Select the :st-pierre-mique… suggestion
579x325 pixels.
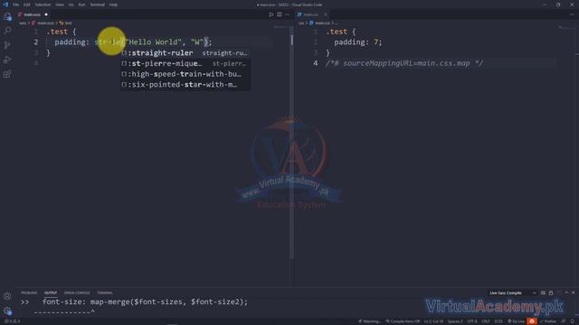185,63
